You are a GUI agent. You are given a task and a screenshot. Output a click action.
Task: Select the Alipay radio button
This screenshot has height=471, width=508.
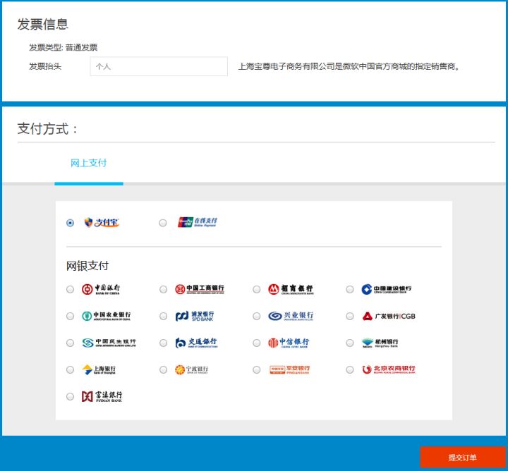pos(70,223)
